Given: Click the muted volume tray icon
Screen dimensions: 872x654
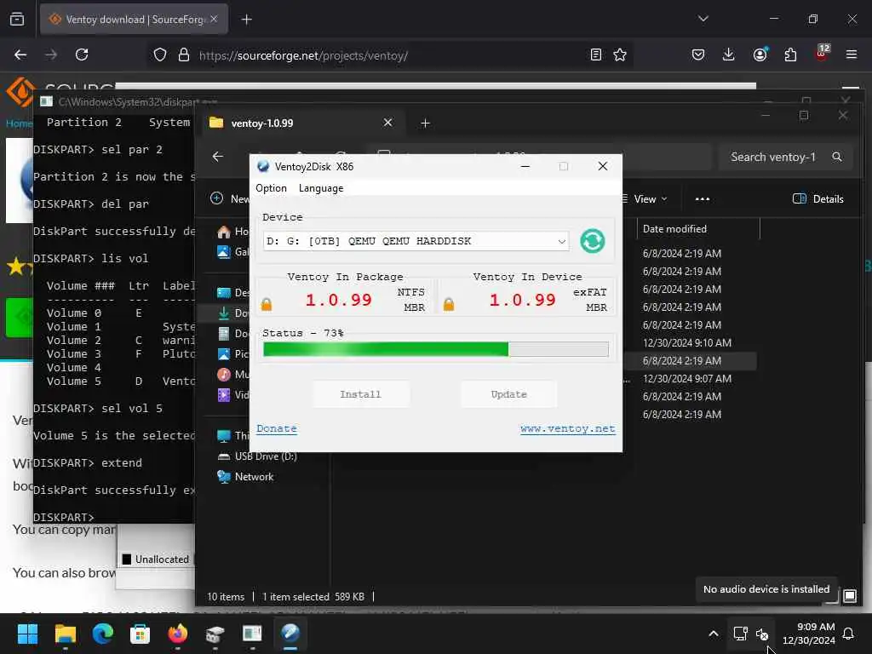Looking at the screenshot, I should 762,634.
